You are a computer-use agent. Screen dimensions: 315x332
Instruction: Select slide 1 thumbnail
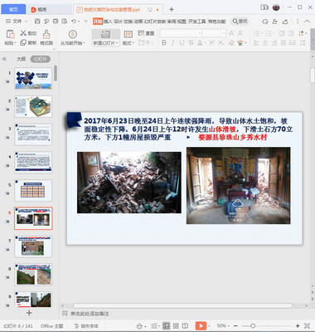(33, 78)
